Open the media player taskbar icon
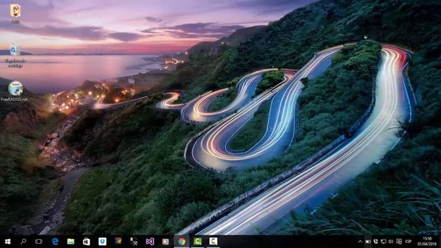 click(x=165, y=242)
